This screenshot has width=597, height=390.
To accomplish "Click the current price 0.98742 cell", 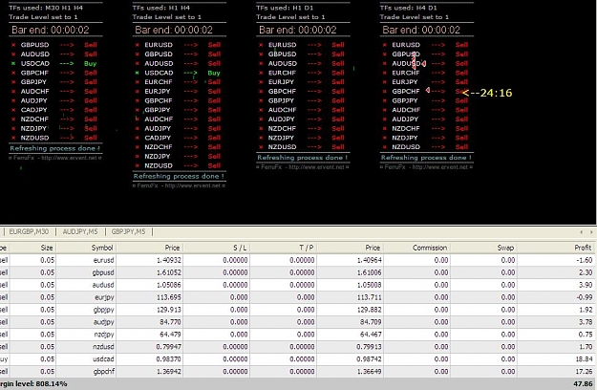I will coord(370,359).
